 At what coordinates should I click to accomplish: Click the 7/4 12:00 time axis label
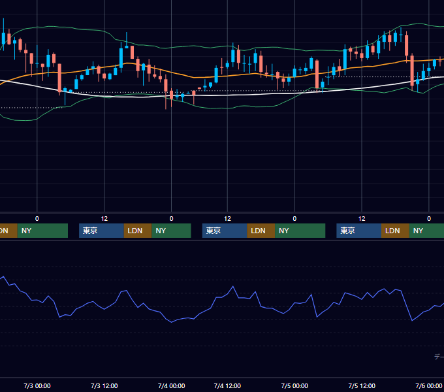227,385
